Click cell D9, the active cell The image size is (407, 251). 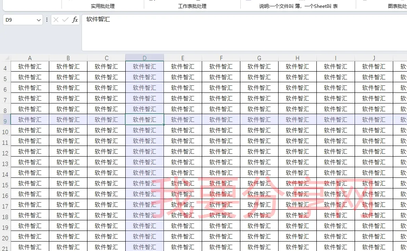point(145,120)
